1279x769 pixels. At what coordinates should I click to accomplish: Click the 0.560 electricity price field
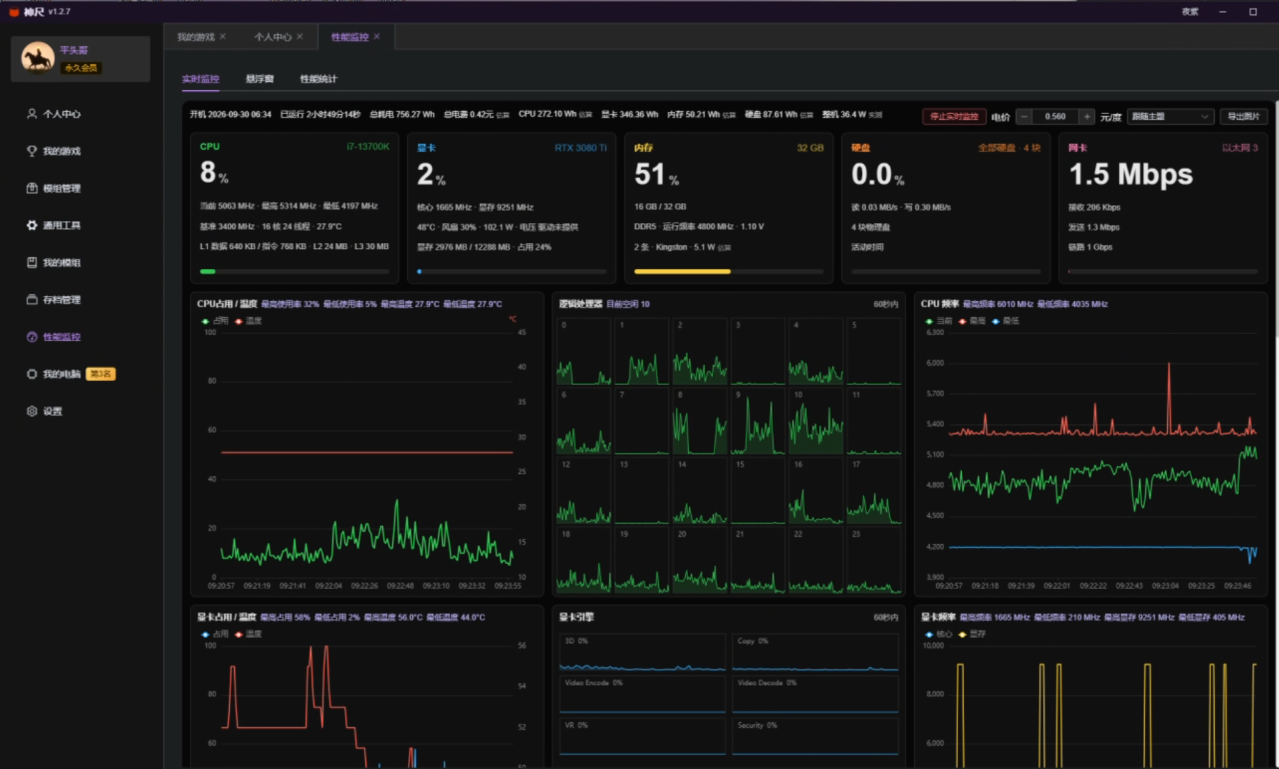(1055, 116)
